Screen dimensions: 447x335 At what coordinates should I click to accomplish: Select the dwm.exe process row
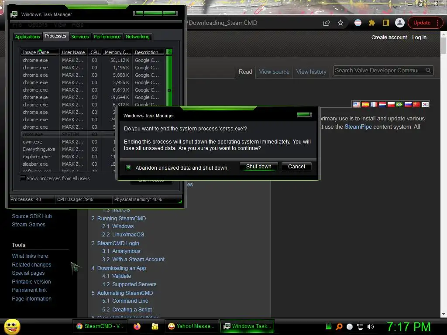(x=69, y=142)
